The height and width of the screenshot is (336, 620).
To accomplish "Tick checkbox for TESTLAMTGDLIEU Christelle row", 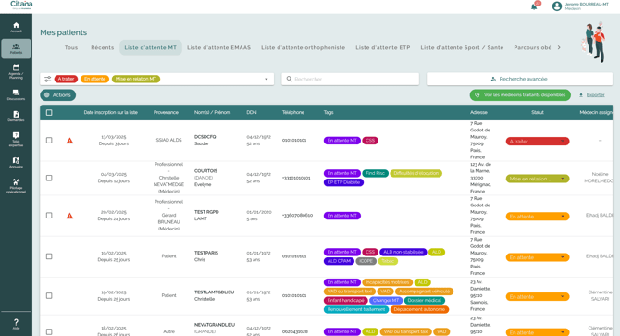I will point(49,295).
